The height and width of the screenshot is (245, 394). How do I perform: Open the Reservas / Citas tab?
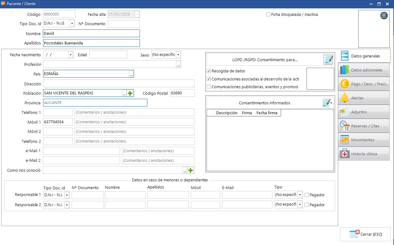tap(364, 126)
